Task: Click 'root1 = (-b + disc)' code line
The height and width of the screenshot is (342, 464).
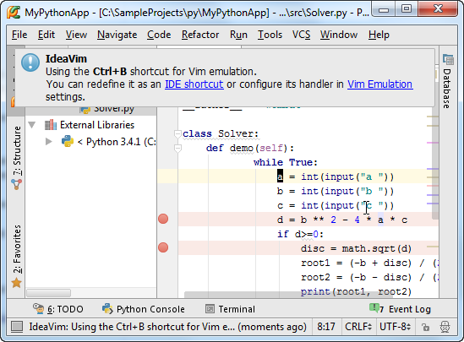Action: point(356,263)
